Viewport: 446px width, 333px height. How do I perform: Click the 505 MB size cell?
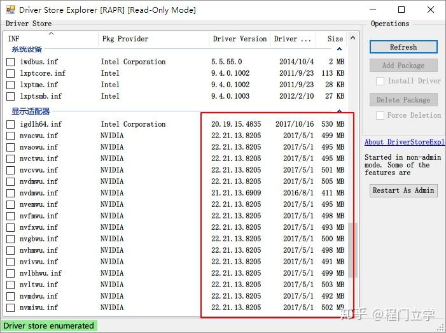(333, 181)
